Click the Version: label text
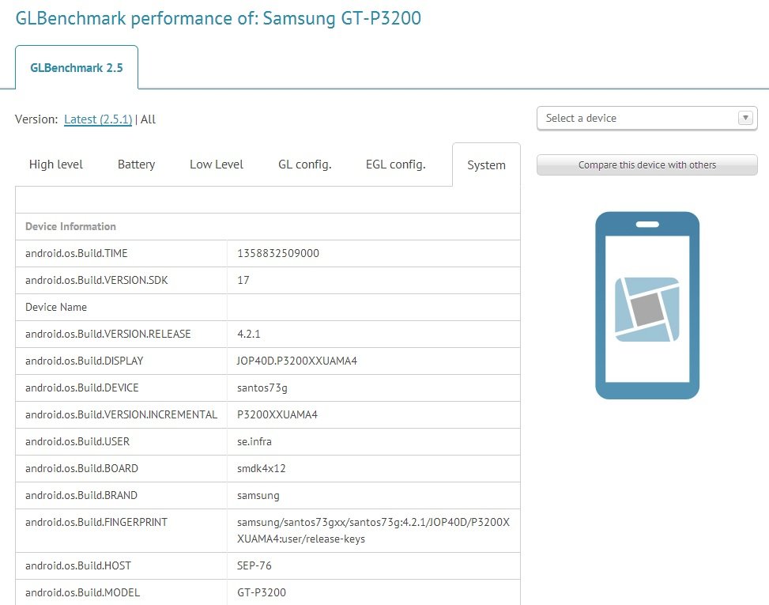 pyautogui.click(x=37, y=119)
